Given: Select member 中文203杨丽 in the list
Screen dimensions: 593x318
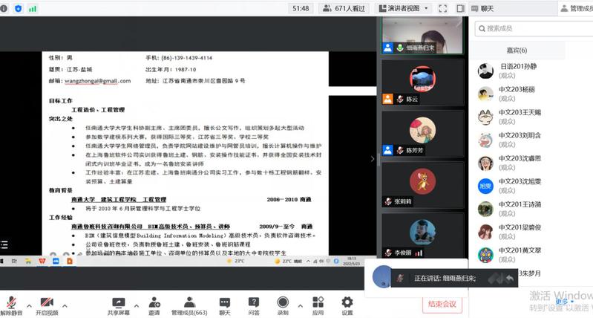Looking at the screenshot, I should 531,94.
